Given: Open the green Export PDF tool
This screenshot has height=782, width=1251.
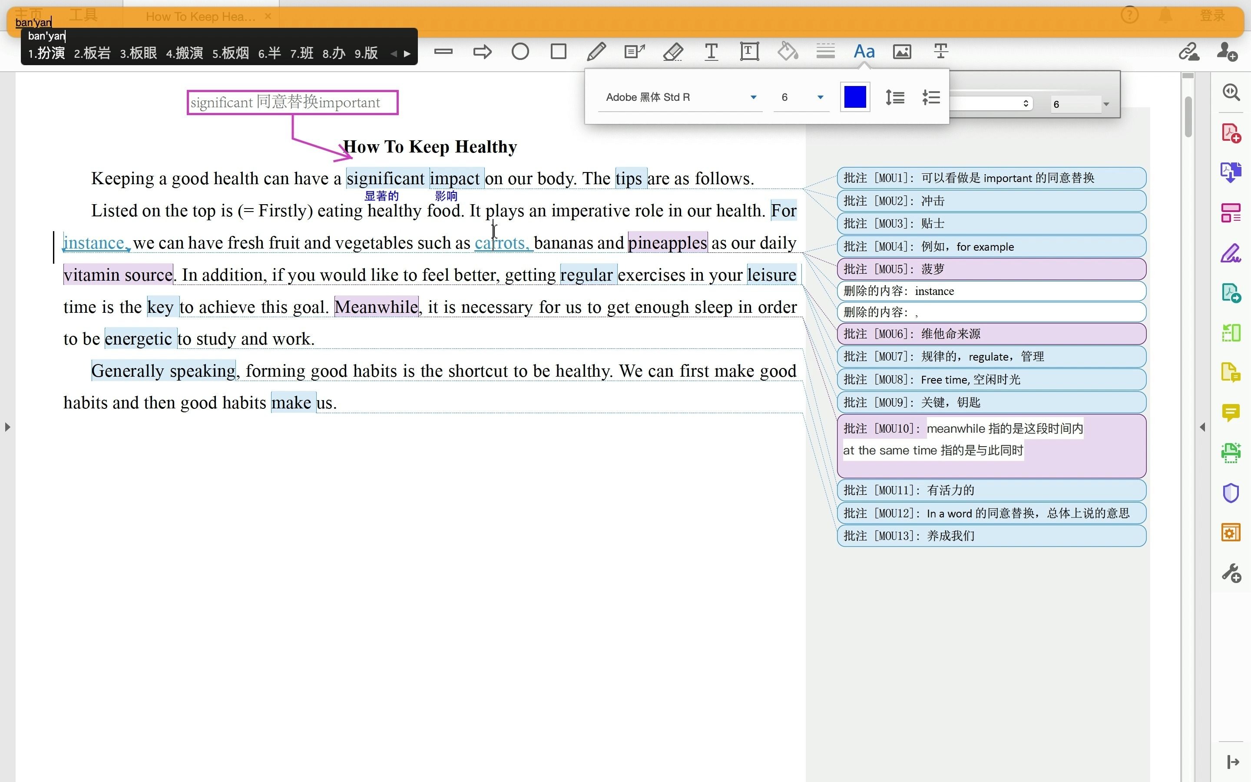Looking at the screenshot, I should [x=1231, y=293].
